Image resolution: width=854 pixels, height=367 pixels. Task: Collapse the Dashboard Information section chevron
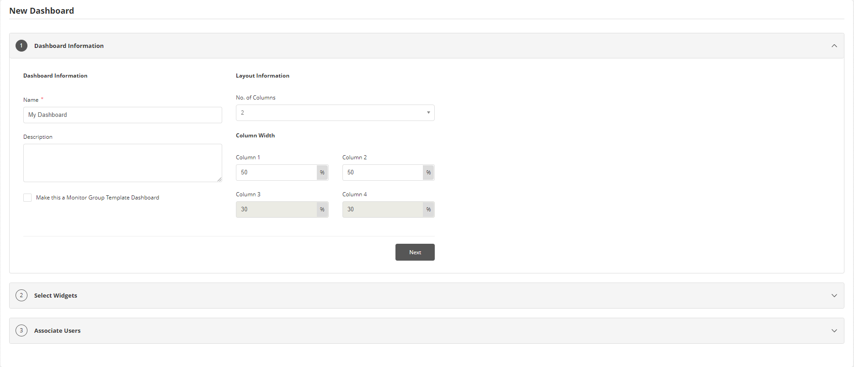point(834,46)
